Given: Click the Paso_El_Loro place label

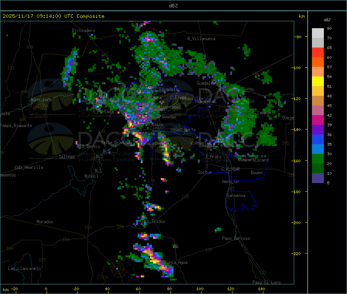Looking at the screenshot, I should pyautogui.click(x=266, y=282).
